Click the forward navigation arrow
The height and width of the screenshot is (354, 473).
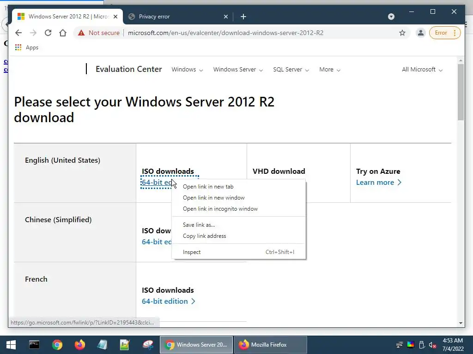[33, 33]
